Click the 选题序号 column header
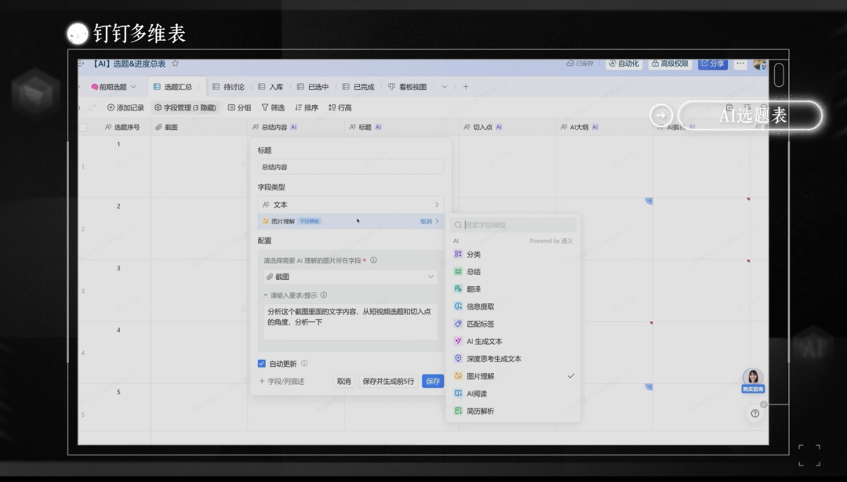The width and height of the screenshot is (847, 482). coord(122,128)
